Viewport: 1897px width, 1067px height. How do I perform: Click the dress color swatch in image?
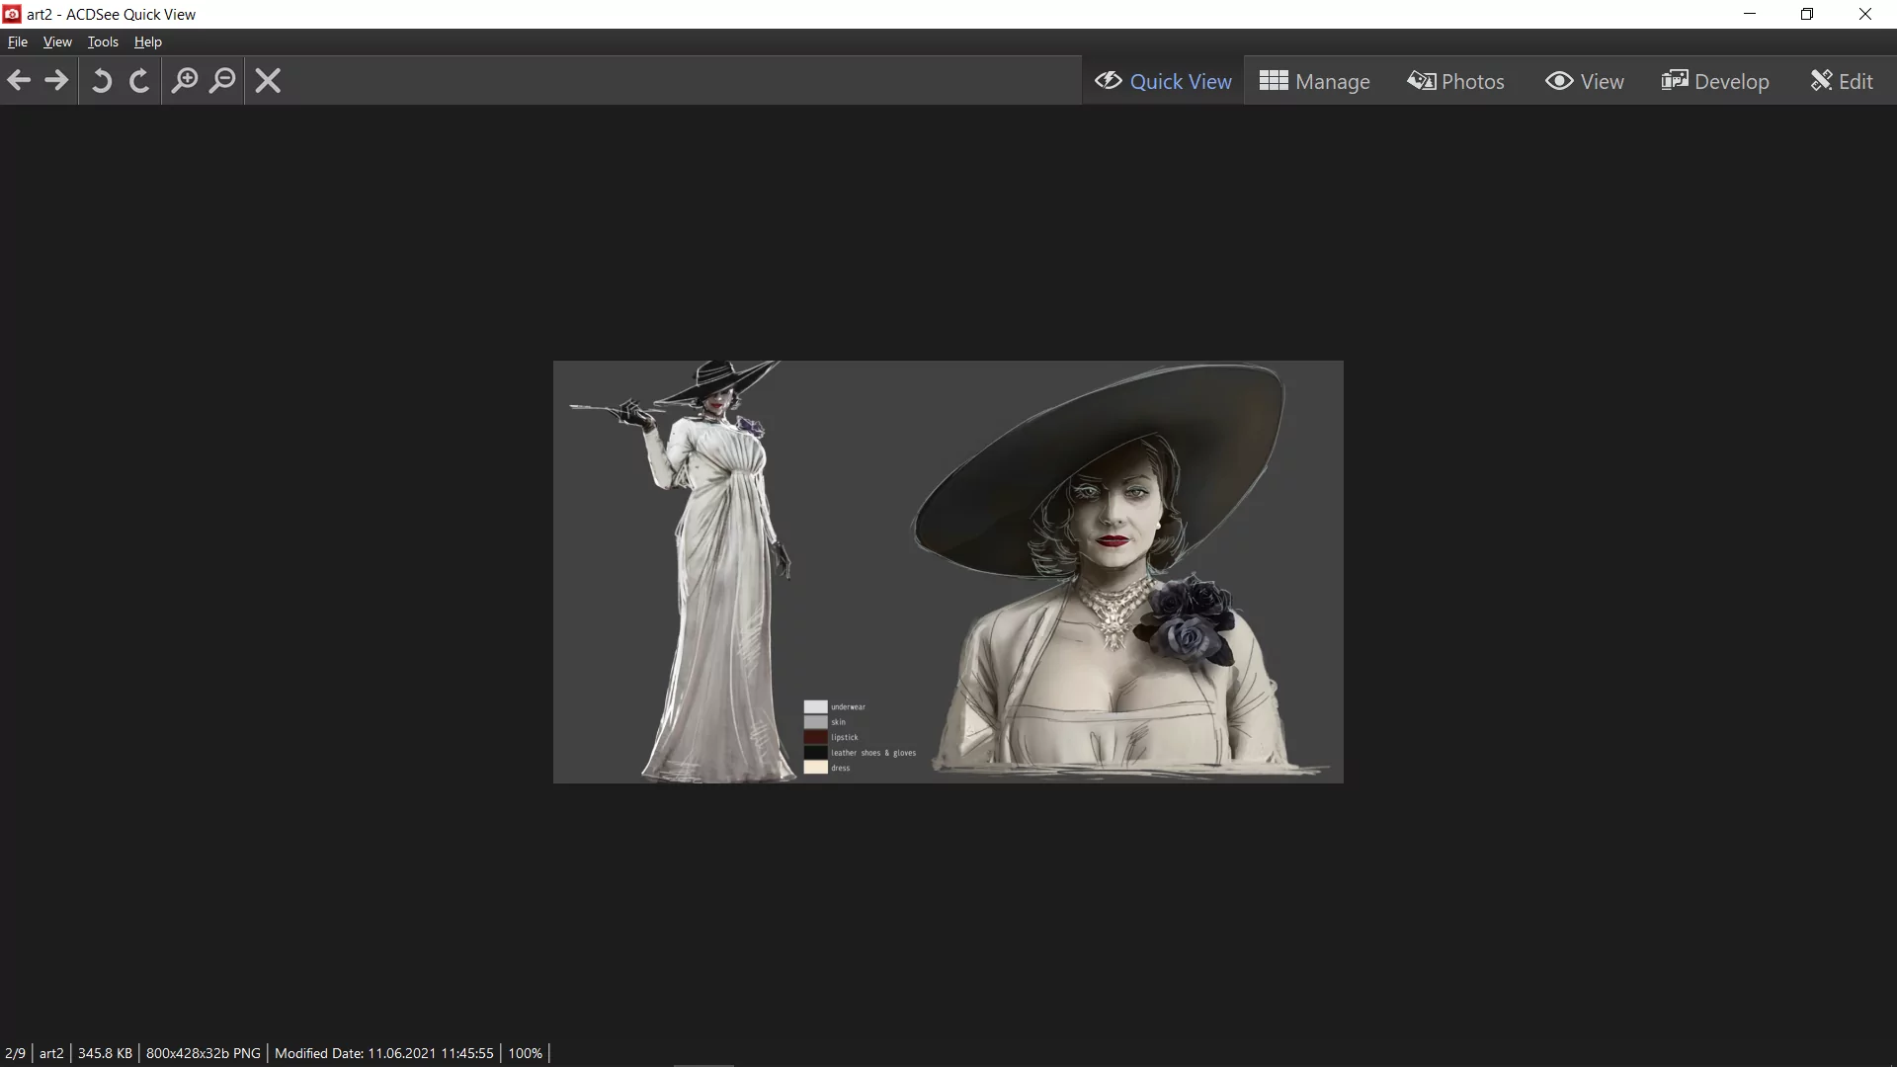(815, 768)
